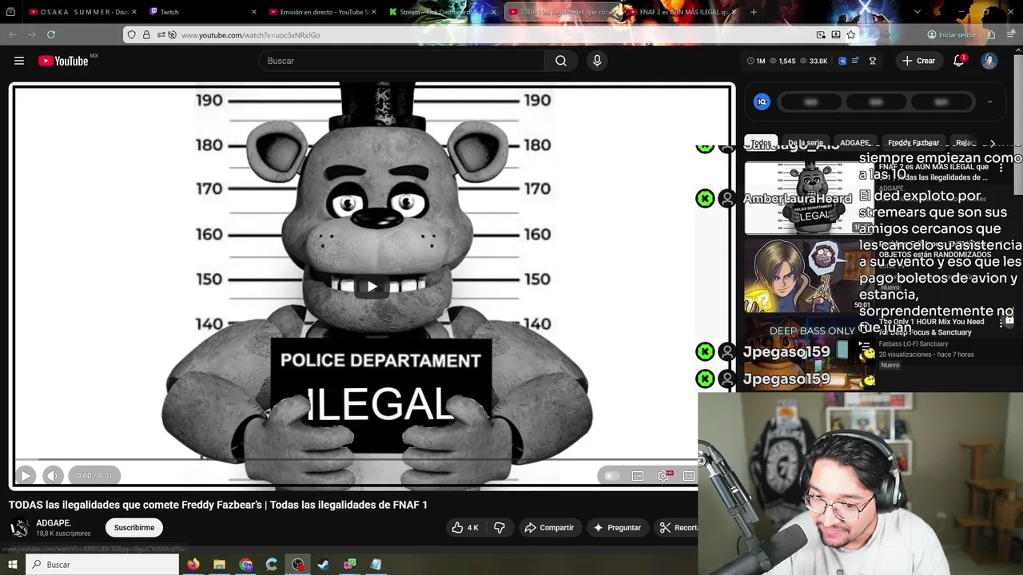Go back with the browser back arrow
The height and width of the screenshot is (575, 1023).
13,34
